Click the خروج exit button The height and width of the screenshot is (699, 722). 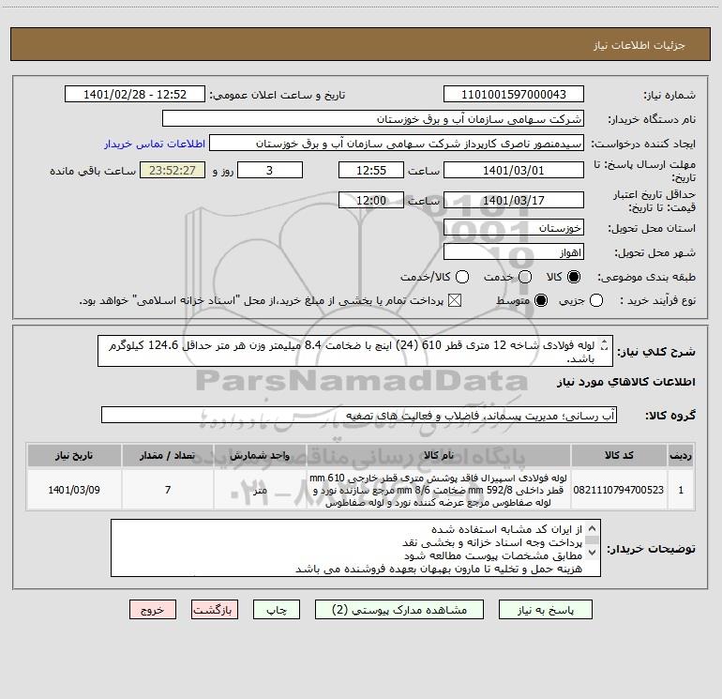point(153,610)
